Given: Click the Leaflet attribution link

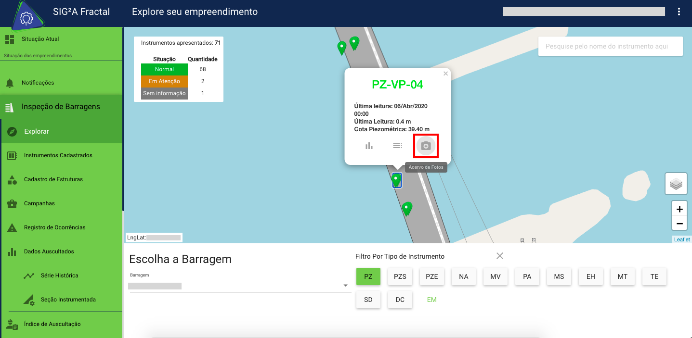Looking at the screenshot, I should (x=682, y=239).
